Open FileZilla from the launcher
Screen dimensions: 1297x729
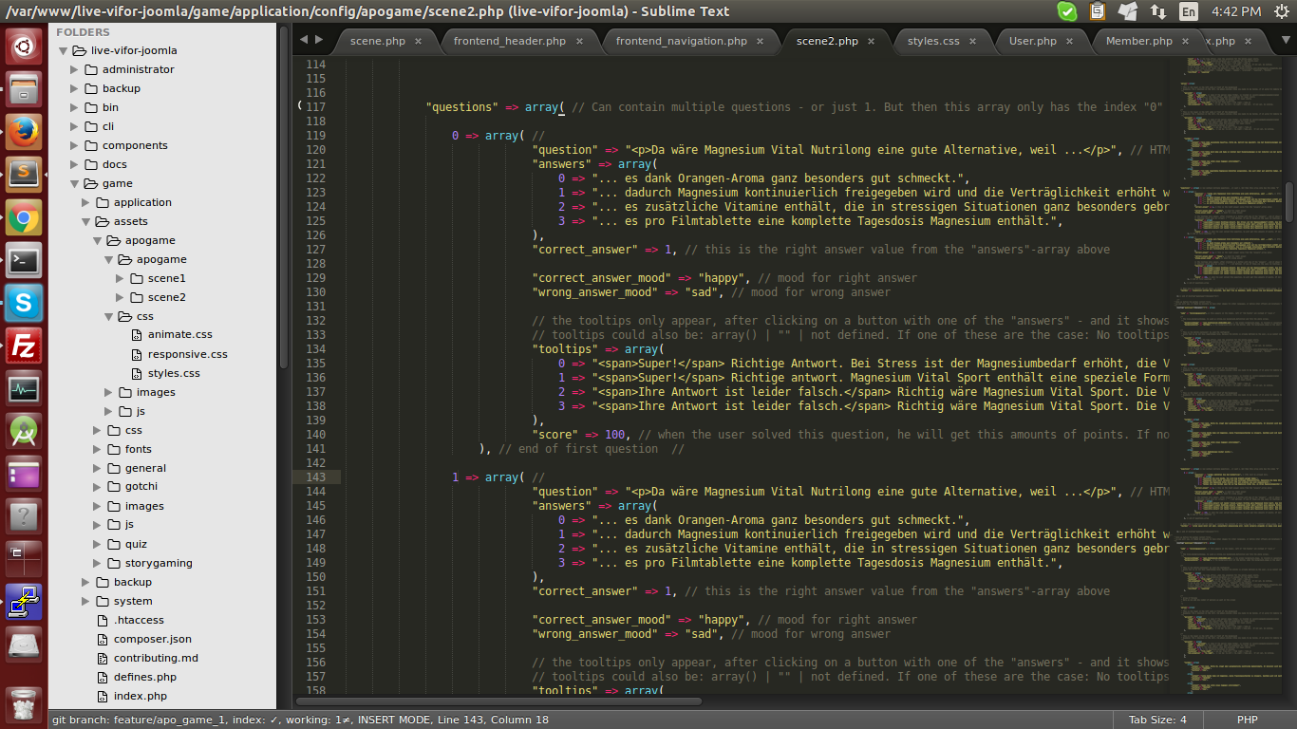tap(24, 346)
